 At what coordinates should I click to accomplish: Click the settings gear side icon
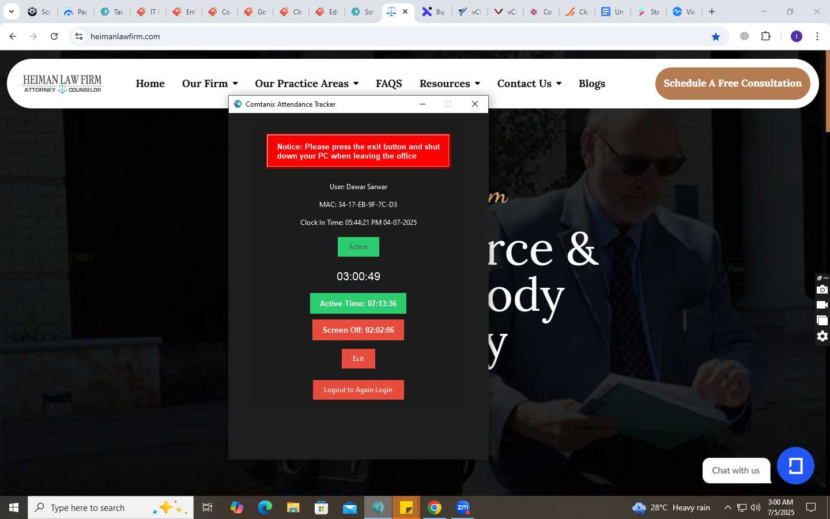[x=822, y=336]
